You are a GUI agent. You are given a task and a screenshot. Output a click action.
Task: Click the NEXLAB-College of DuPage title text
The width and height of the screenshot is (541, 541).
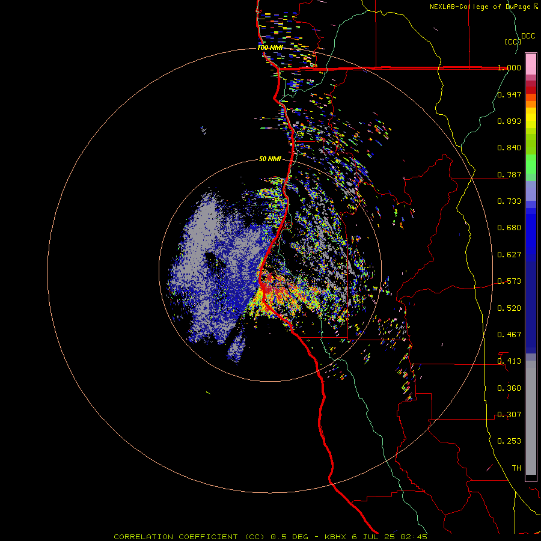click(480, 7)
